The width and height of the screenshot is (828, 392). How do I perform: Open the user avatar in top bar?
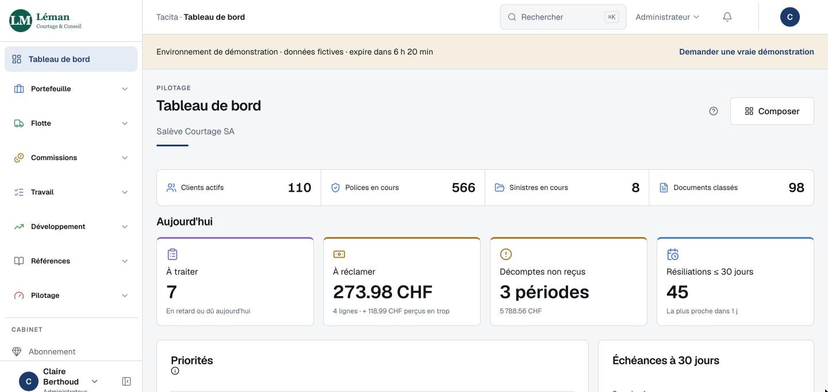coord(790,17)
